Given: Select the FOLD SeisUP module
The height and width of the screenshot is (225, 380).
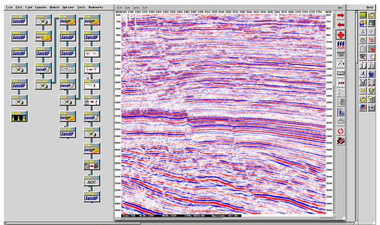Looking at the screenshot, I should click(19, 84).
